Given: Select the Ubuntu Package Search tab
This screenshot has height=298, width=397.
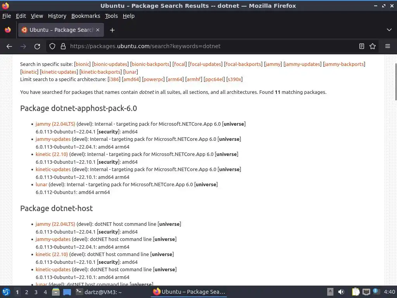Looking at the screenshot, I should [61, 30].
